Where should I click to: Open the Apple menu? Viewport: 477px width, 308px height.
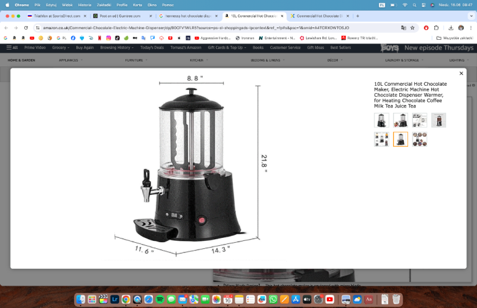(7, 5)
